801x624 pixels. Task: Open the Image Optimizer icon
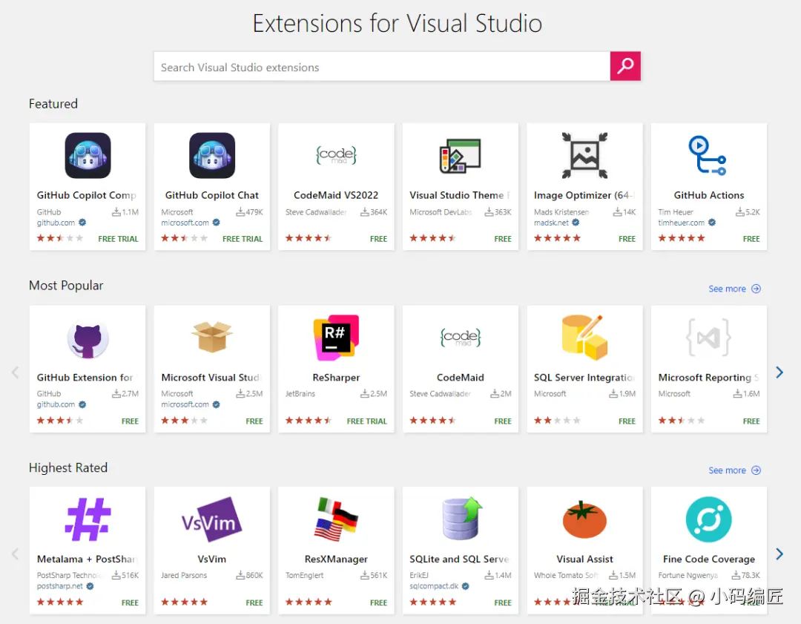(585, 155)
